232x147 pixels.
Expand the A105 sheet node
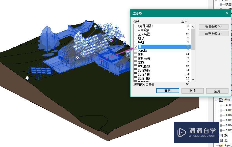[221, 130]
